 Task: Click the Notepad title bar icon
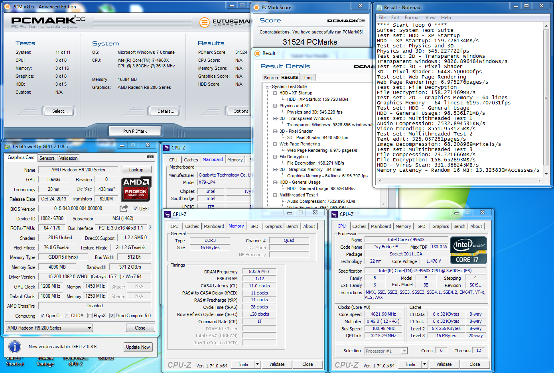click(379, 7)
